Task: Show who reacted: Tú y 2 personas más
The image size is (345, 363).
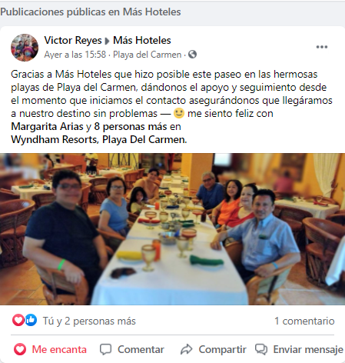Action: (x=89, y=321)
